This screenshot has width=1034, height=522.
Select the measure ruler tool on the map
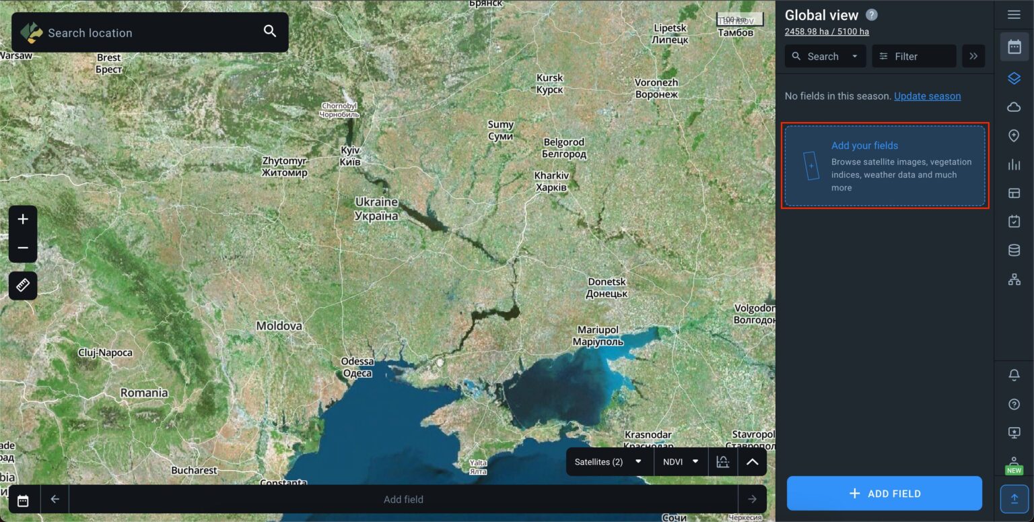[x=22, y=286]
